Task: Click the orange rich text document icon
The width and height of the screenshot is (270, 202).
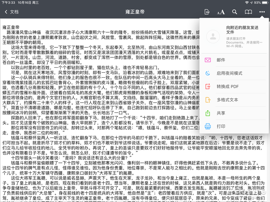Action: point(208,100)
